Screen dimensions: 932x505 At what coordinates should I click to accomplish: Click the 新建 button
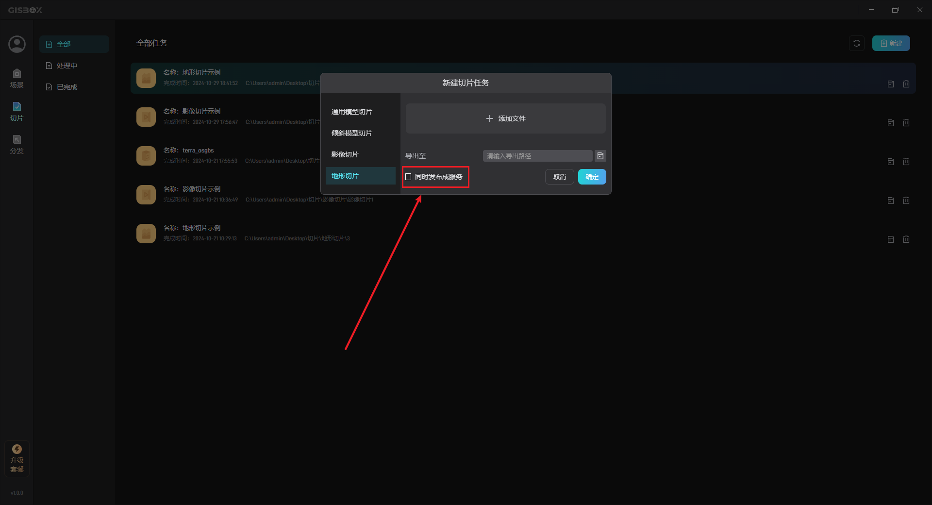tap(891, 43)
